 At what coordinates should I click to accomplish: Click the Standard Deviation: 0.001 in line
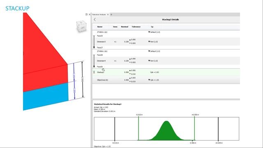[x=104, y=111]
